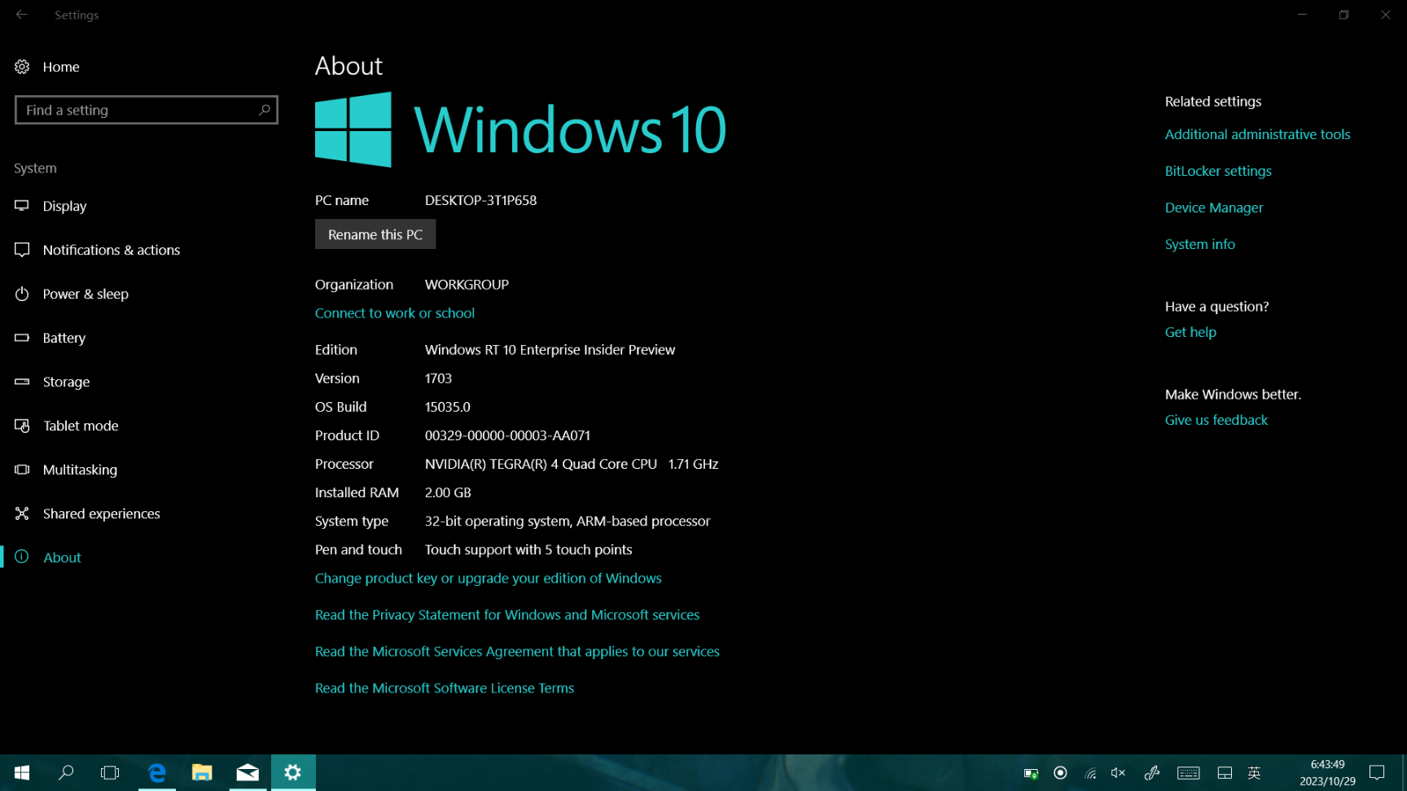Image resolution: width=1407 pixels, height=791 pixels.
Task: Click the Organization value WORKGROUP
Action: [467, 285]
